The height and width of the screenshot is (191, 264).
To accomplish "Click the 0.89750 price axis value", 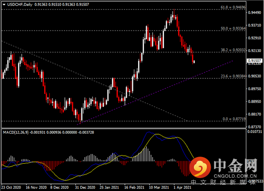I will click(x=254, y=89).
